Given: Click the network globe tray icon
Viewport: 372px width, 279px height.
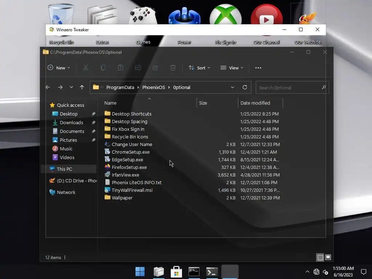Looking at the screenshot, I should pyautogui.click(x=316, y=272).
